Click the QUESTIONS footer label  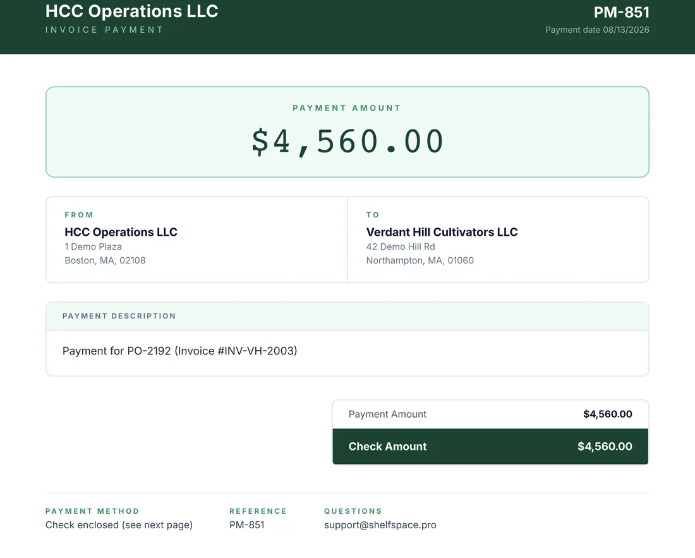pyautogui.click(x=353, y=511)
